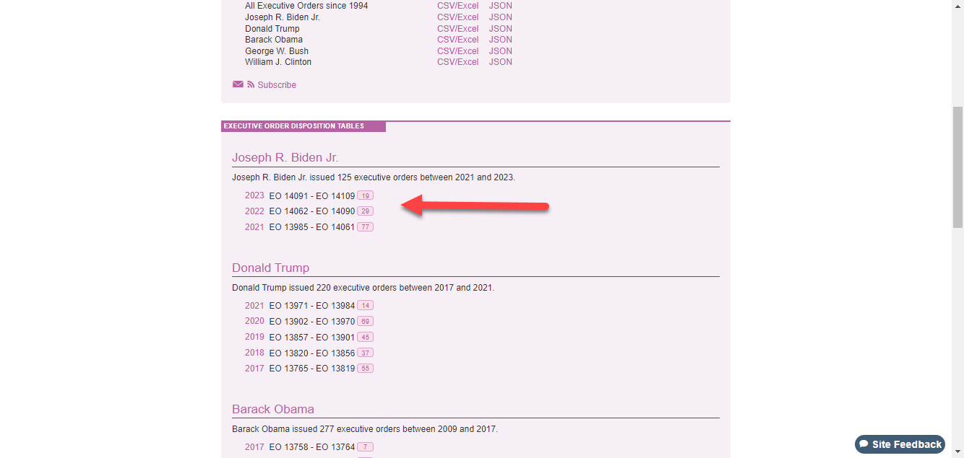Open Trump's 2018 disposition table
Viewport: 964px width, 458px height.
tap(254, 353)
